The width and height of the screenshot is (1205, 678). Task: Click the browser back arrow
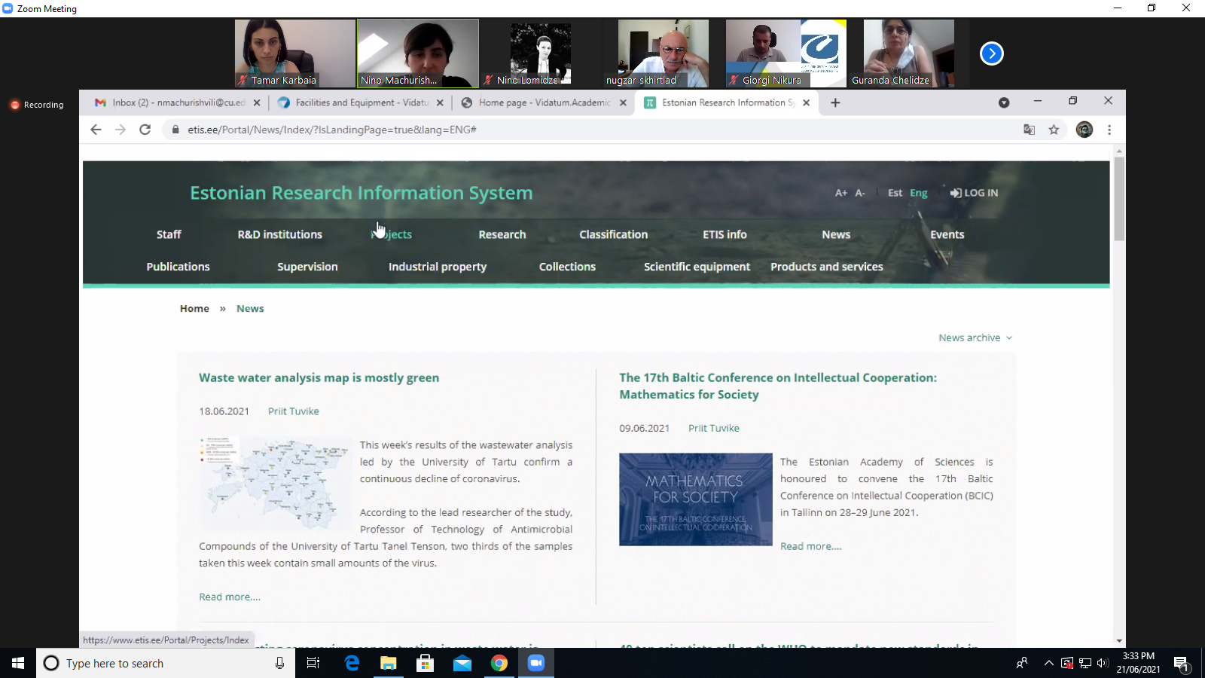pyautogui.click(x=96, y=130)
